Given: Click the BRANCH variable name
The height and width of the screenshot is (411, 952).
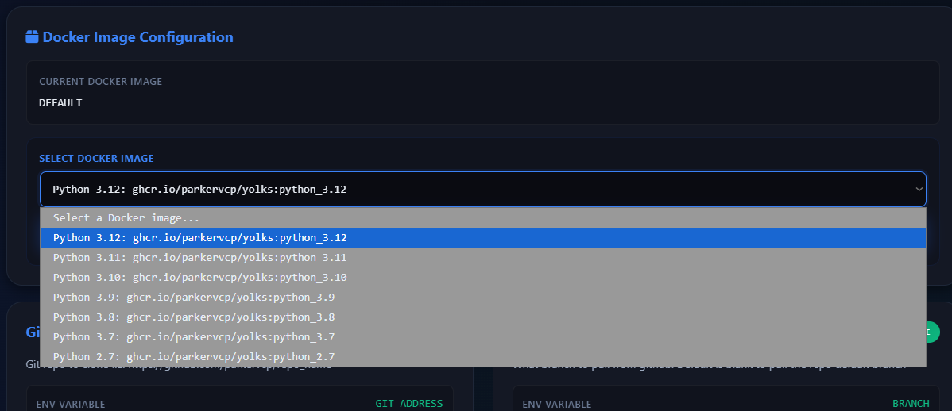Looking at the screenshot, I should click(911, 403).
